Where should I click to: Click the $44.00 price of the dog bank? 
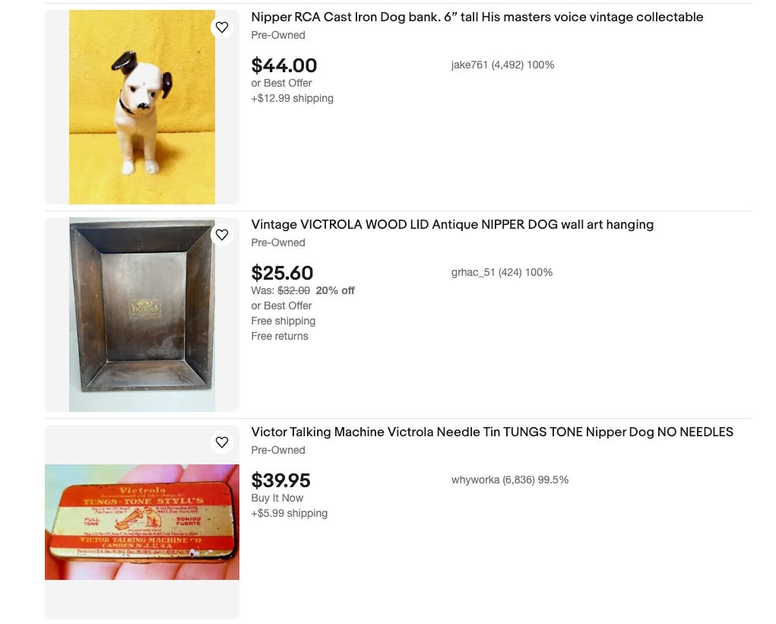pos(283,65)
